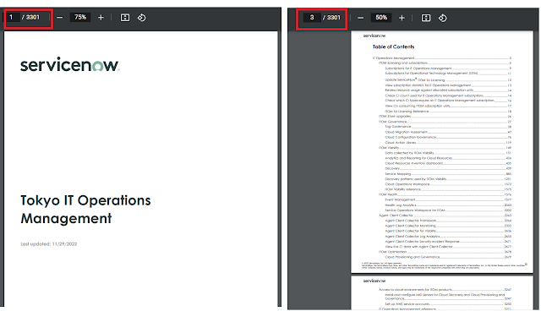The image size is (541, 311).
Task: Open the 'Cloud Configuration Governance' contents entry
Action: tap(448, 137)
